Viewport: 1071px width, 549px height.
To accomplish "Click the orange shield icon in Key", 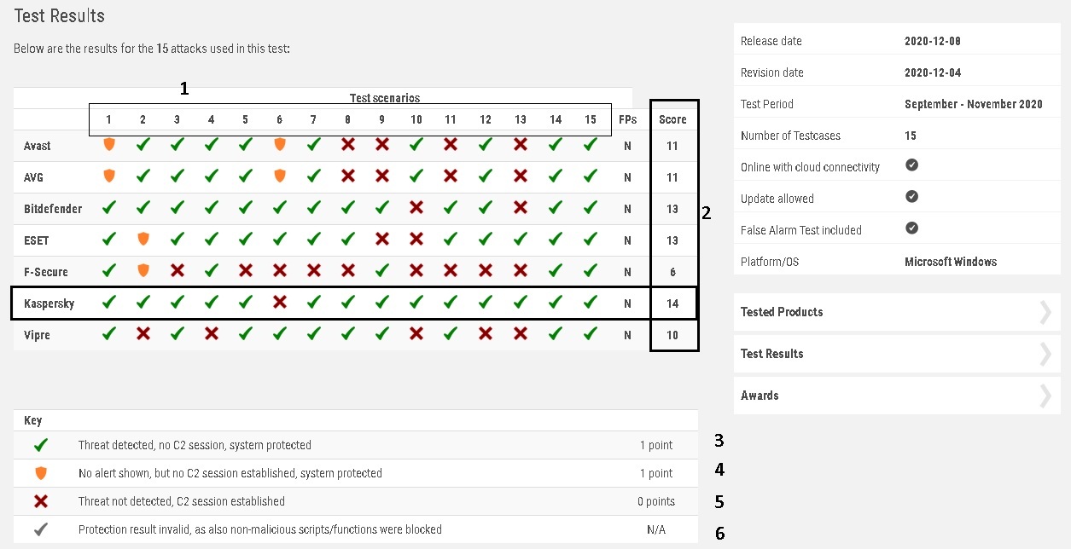I will (40, 473).
